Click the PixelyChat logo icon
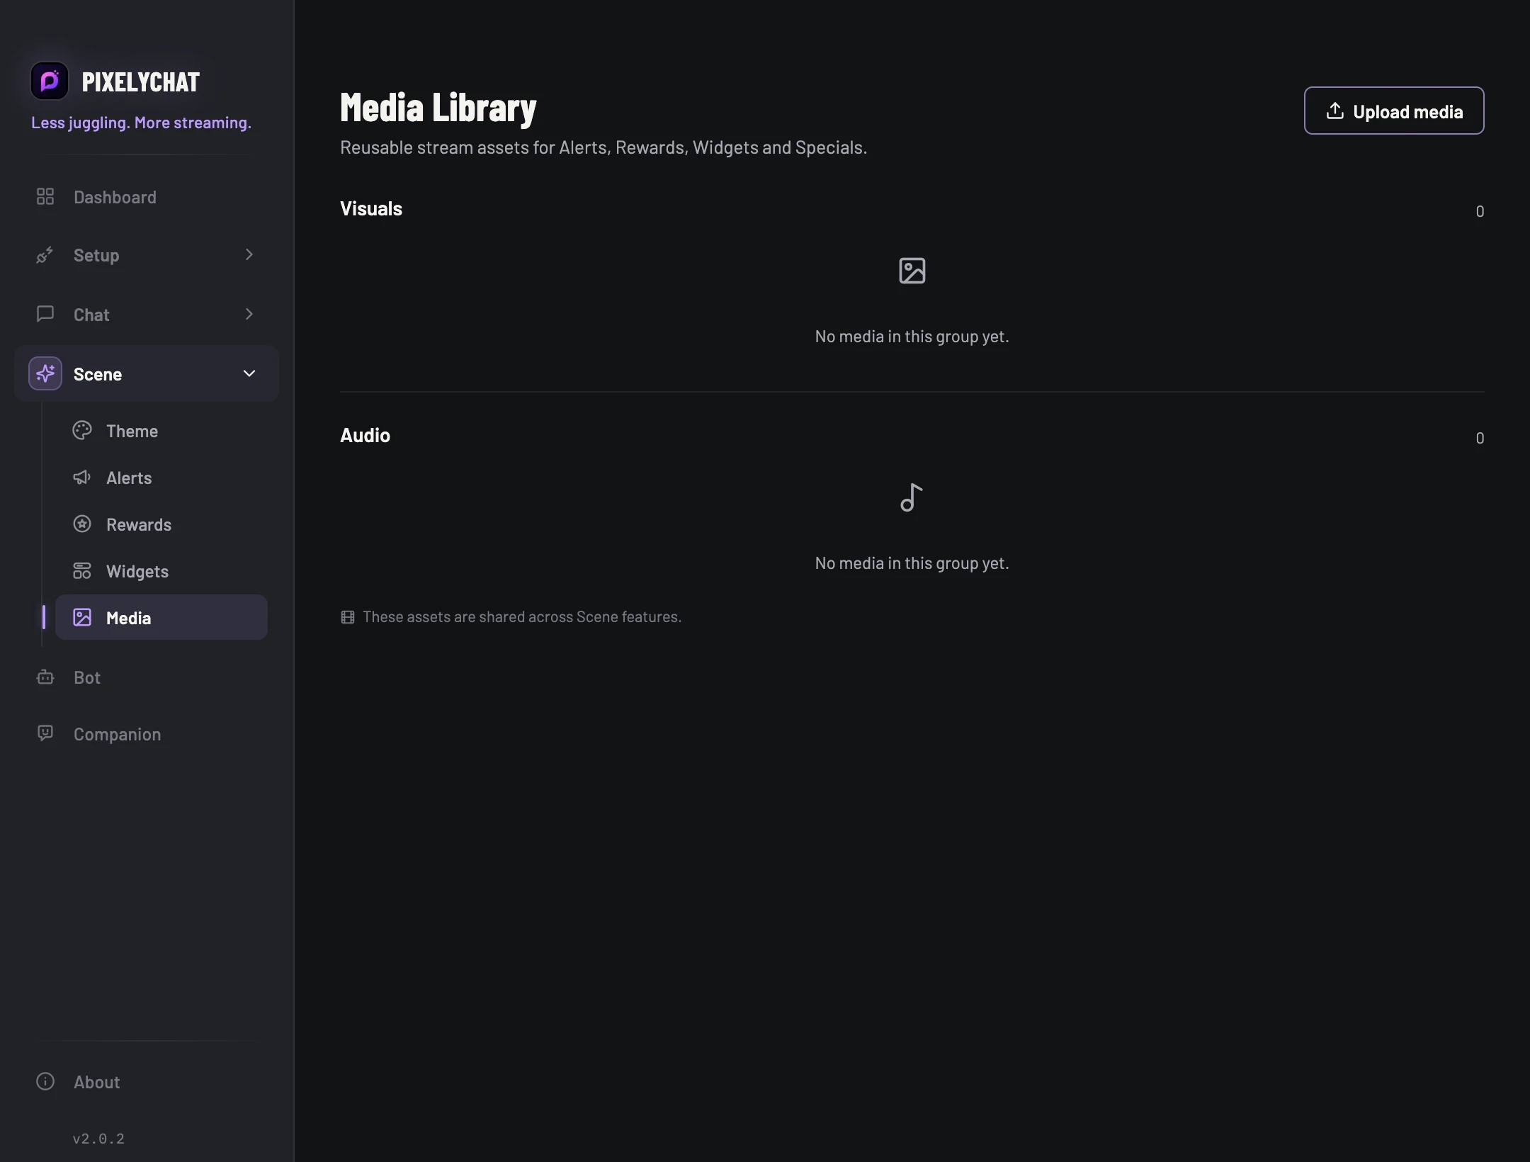This screenshot has width=1530, height=1162. (50, 81)
